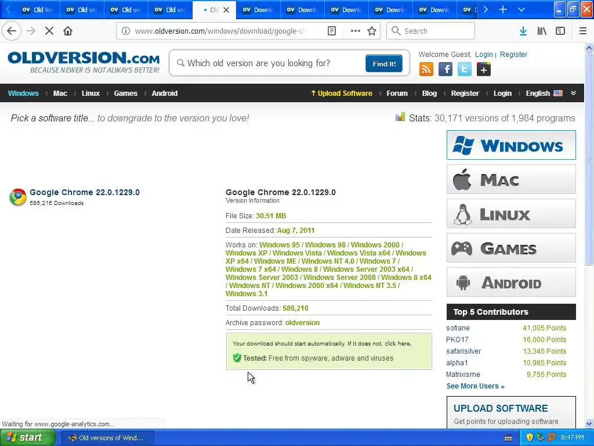Click the Find It! button

384,63
